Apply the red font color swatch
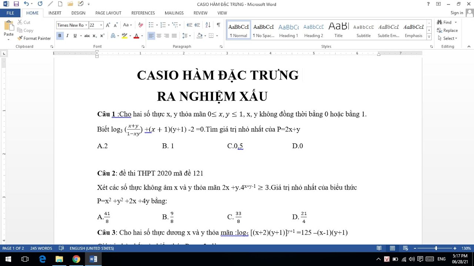The height and width of the screenshot is (266, 474). coord(136,36)
